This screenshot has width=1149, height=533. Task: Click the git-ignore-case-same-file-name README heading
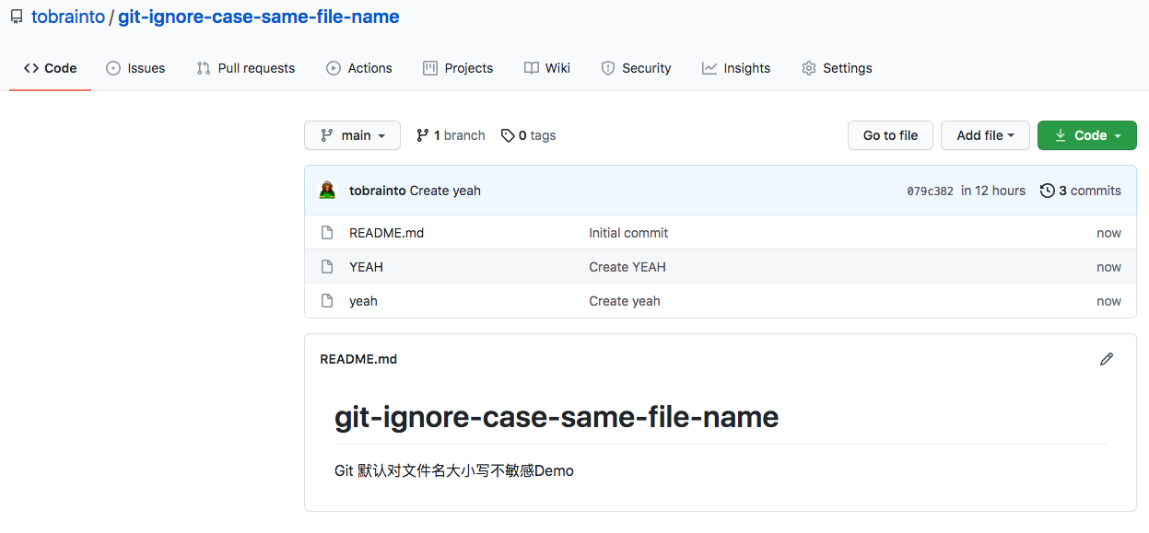(x=557, y=417)
